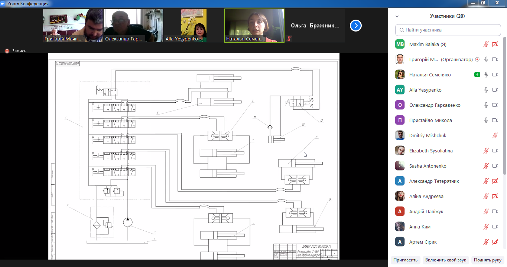The height and width of the screenshot is (267, 507).
Task: Click Sasha Antonenko's muted microphone icon
Action: 486,166
